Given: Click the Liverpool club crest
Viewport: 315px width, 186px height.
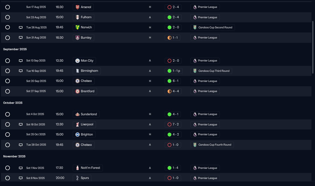Looking at the screenshot, I should coord(78,124).
